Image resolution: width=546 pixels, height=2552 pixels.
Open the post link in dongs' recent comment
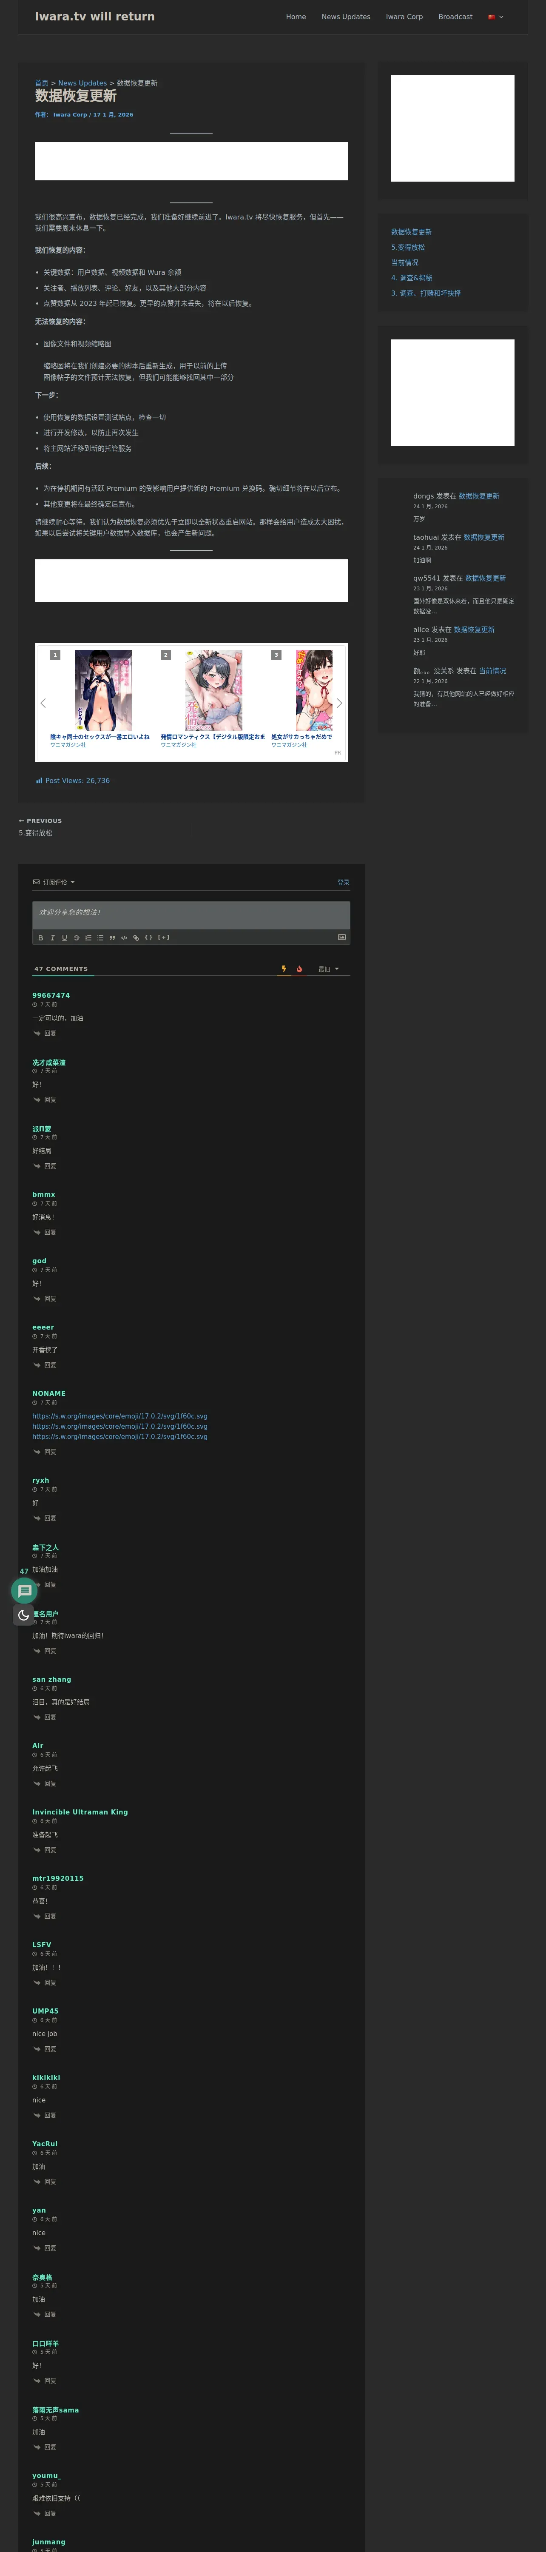pos(479,496)
